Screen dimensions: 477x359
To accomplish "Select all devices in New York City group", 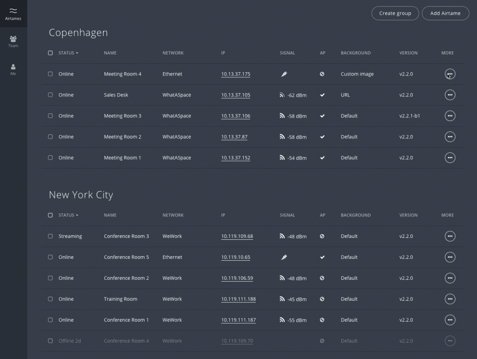I will point(50,215).
